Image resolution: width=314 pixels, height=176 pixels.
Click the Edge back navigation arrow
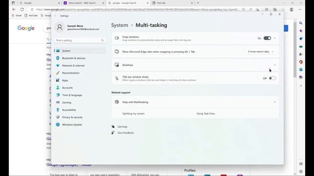[x=14, y=9]
